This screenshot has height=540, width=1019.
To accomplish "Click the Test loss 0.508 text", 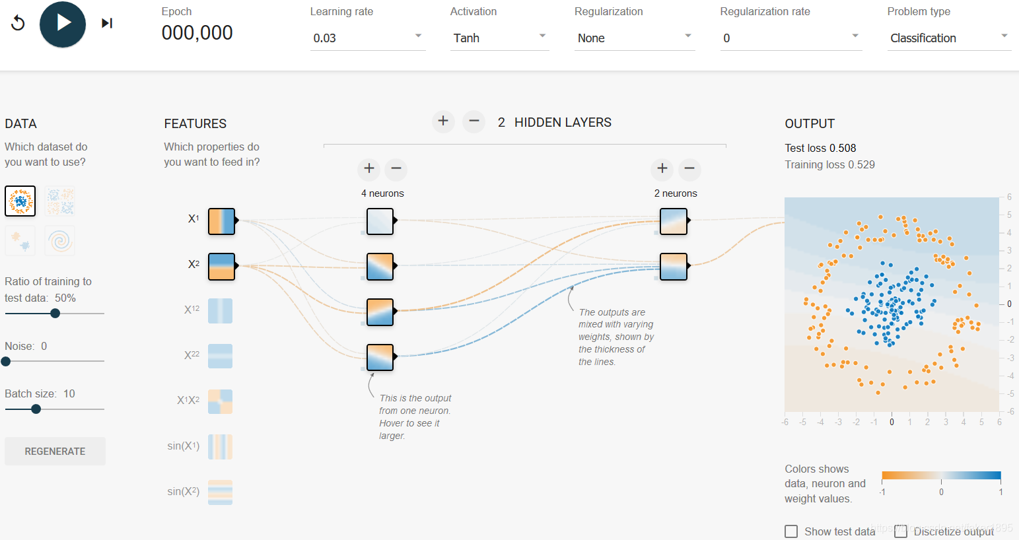I will coord(820,148).
